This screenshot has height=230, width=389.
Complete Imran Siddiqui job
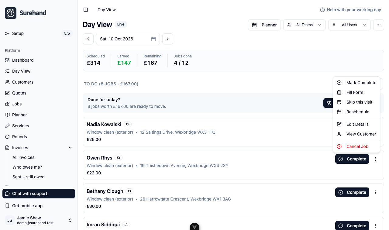pyautogui.click(x=352, y=226)
